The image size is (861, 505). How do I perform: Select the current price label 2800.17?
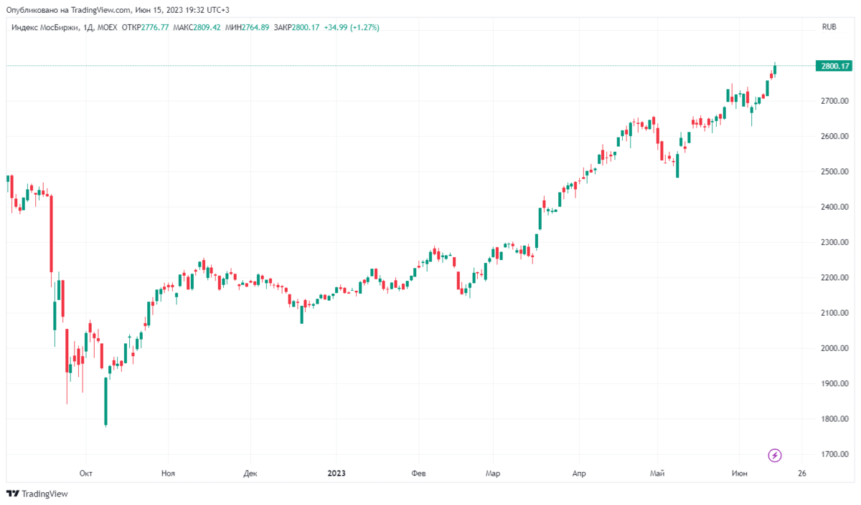tap(834, 66)
